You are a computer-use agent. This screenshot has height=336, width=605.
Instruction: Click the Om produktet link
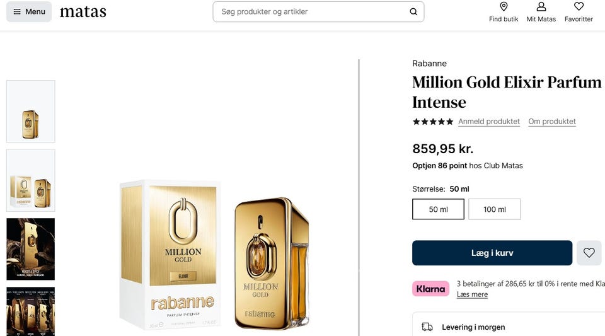pos(552,122)
